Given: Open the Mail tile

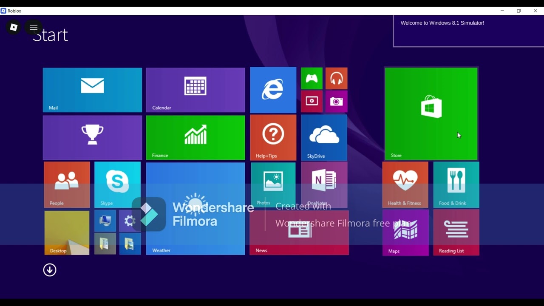Looking at the screenshot, I should coord(92,90).
